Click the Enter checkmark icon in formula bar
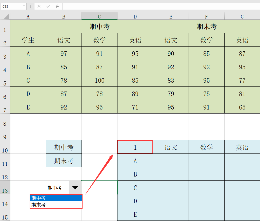This screenshot has width=260, height=221. (48, 6)
